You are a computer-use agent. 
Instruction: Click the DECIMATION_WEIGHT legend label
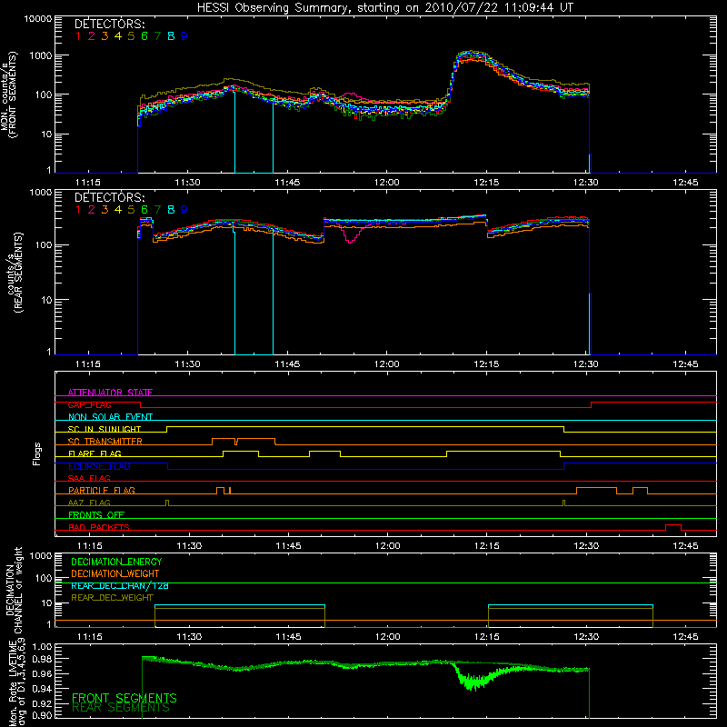[115, 573]
